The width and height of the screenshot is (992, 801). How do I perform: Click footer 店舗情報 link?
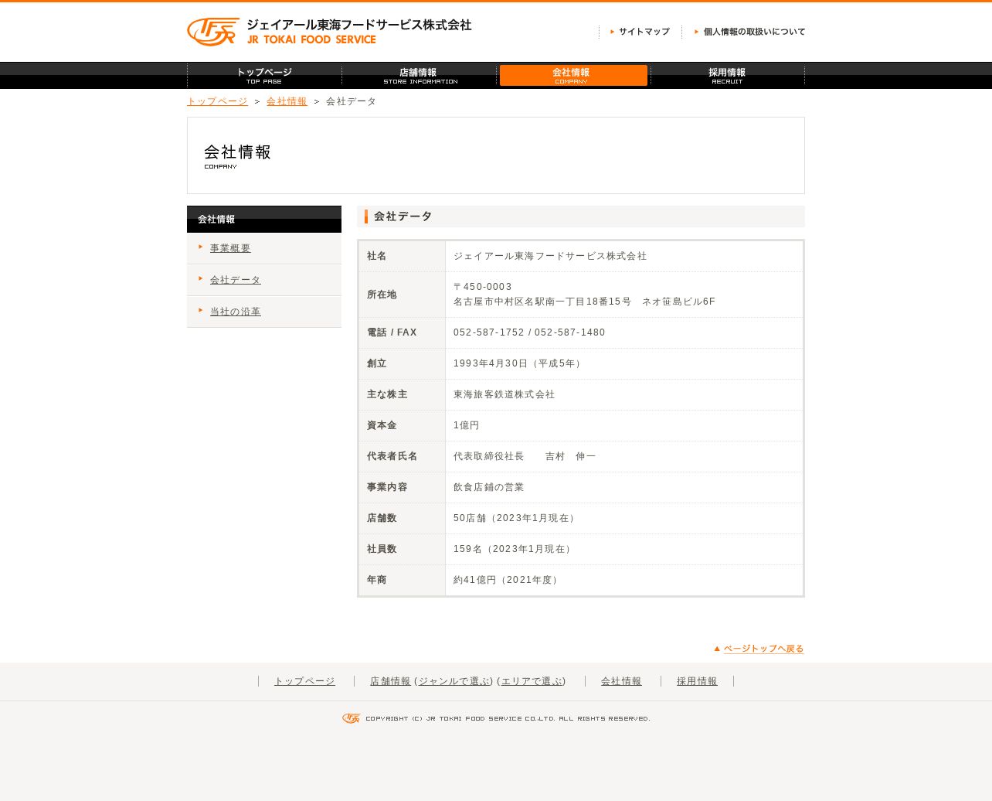coord(390,681)
